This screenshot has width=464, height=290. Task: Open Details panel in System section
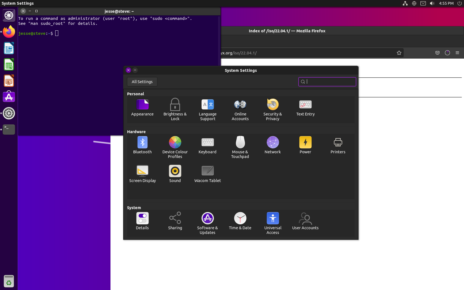143,221
